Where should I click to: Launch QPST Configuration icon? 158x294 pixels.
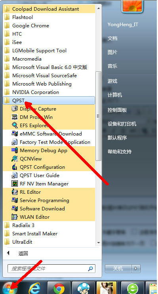14,167
